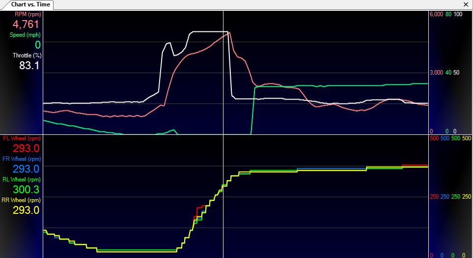This screenshot has width=473, height=258.
Task: Click the 3,000 RPM mid-axis scale label
Action: tap(436, 73)
